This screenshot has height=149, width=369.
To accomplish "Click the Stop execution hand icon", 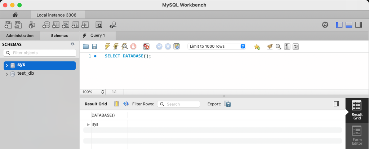I will point(133,47).
